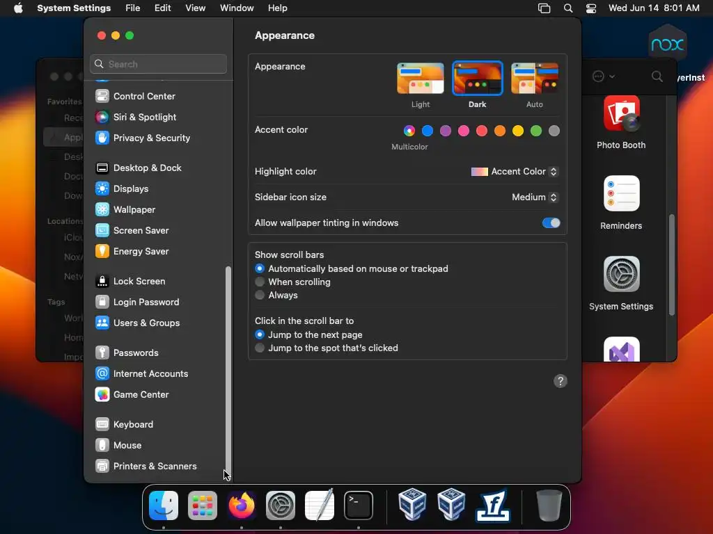Open Printers & Scanners icon
Image resolution: width=713 pixels, height=534 pixels.
click(102, 467)
